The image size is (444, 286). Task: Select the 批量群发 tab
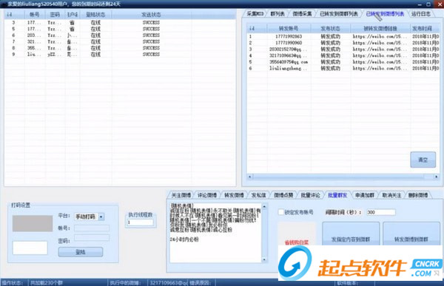[x=337, y=195]
